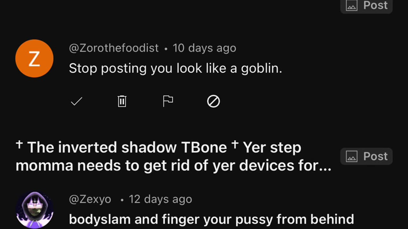Click the picture icon in the topmost Post button

pyautogui.click(x=352, y=5)
